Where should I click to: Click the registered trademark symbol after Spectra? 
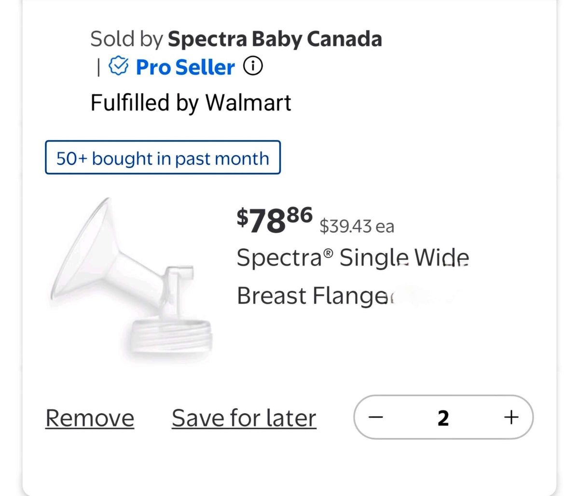tap(328, 253)
